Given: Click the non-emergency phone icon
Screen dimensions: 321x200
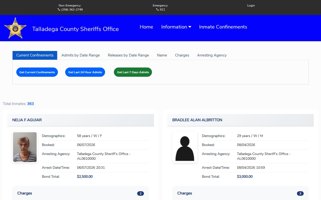Looking at the screenshot, I should click(x=59, y=9).
